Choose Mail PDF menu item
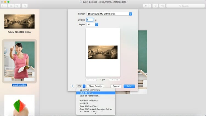 [96, 103]
